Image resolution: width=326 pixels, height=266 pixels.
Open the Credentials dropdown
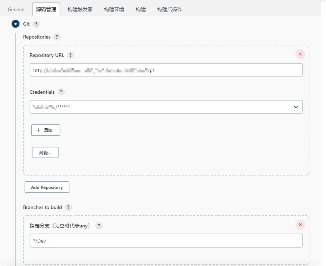coord(166,107)
